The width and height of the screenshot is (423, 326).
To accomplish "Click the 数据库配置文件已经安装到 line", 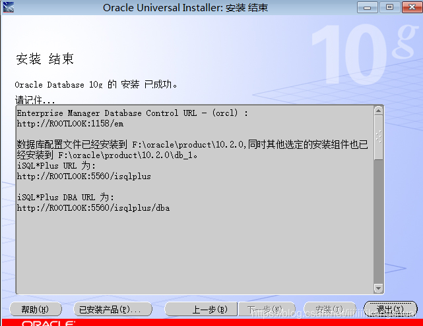I will point(192,145).
